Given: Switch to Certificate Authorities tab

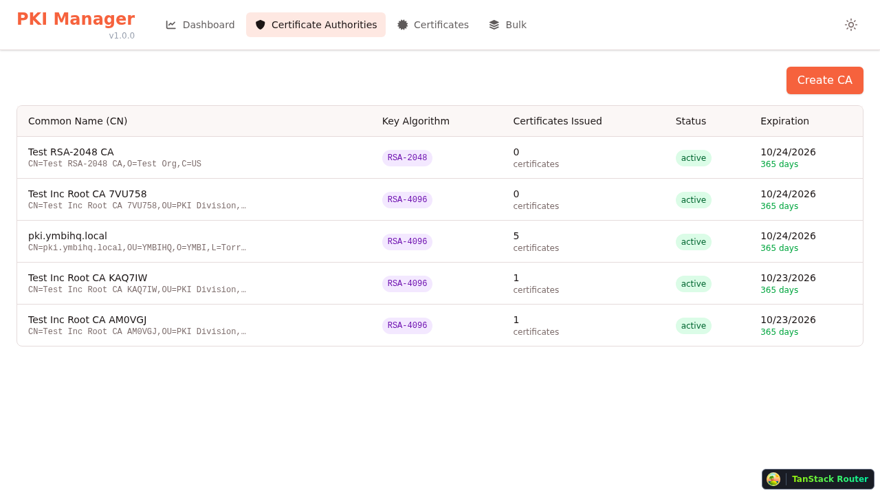Looking at the screenshot, I should click(316, 25).
